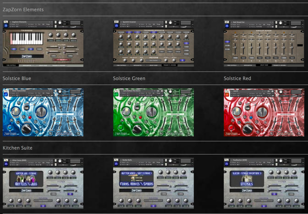
Task: Open the Dark Chamber reverb preset dropdown
Action: coord(153,60)
